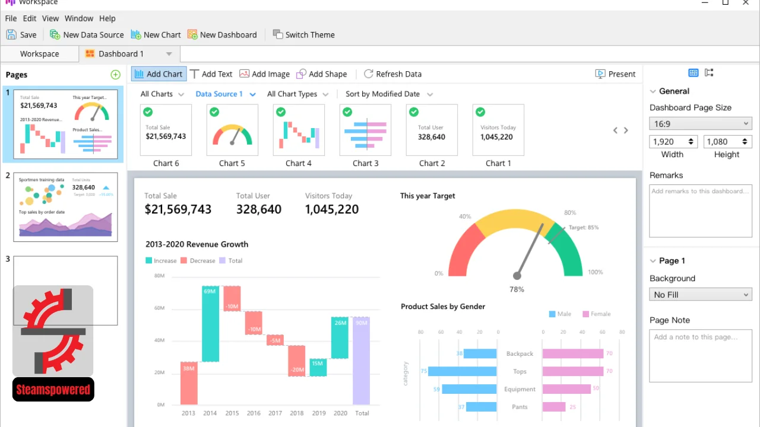Click the New Chart toolbar icon
The width and height of the screenshot is (760, 427).
136,34
